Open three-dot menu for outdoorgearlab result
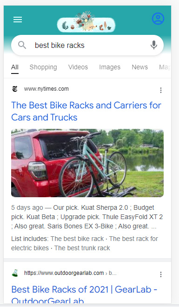Image resolution: width=179 pixels, height=307 pixels. click(x=161, y=274)
